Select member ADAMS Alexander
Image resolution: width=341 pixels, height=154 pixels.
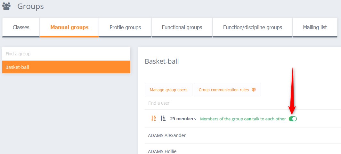(167, 135)
